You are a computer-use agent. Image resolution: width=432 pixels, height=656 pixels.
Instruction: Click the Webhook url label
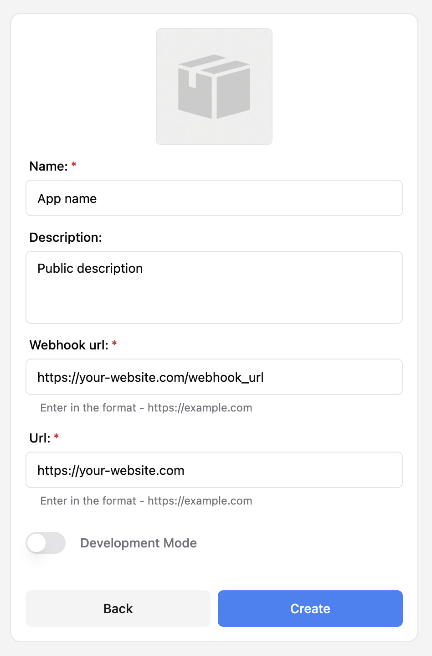[x=69, y=345]
